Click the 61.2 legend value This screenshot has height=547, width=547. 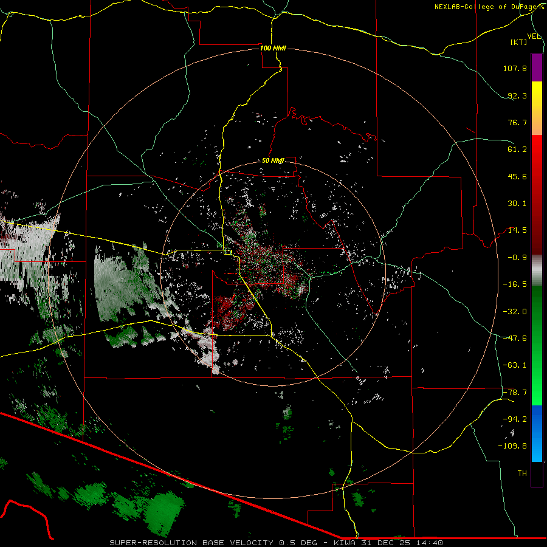[517, 150]
